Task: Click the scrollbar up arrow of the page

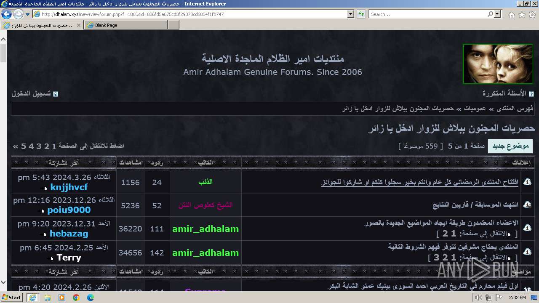Action: (3, 39)
